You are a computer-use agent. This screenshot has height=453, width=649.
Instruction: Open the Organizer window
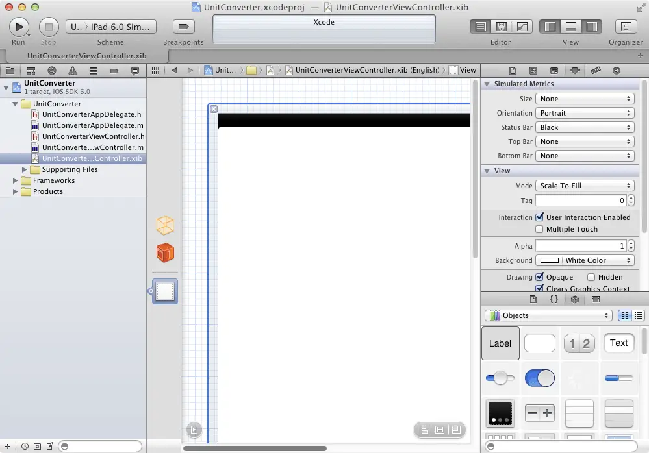(x=626, y=27)
